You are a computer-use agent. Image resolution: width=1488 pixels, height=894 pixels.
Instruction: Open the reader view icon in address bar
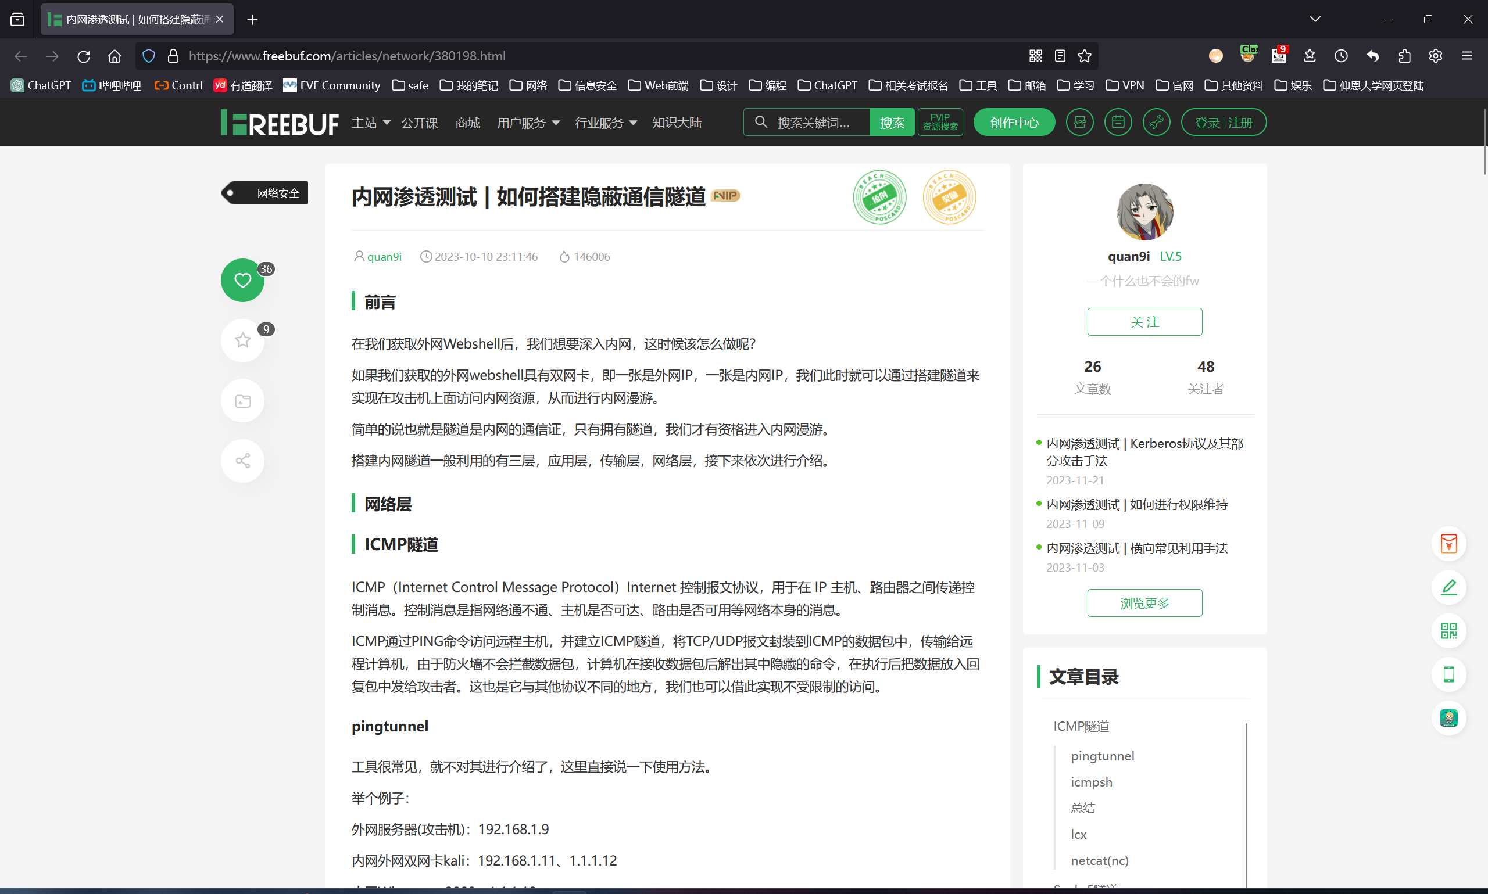click(1060, 56)
